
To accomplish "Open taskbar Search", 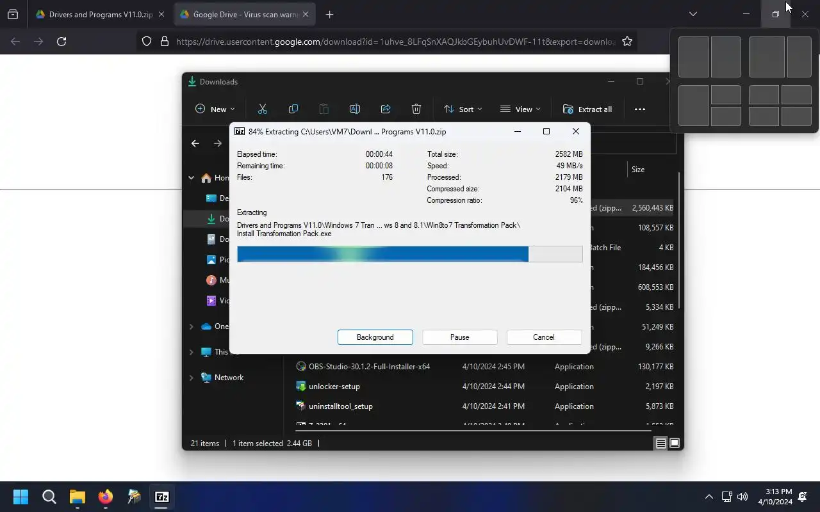I will click(49, 497).
